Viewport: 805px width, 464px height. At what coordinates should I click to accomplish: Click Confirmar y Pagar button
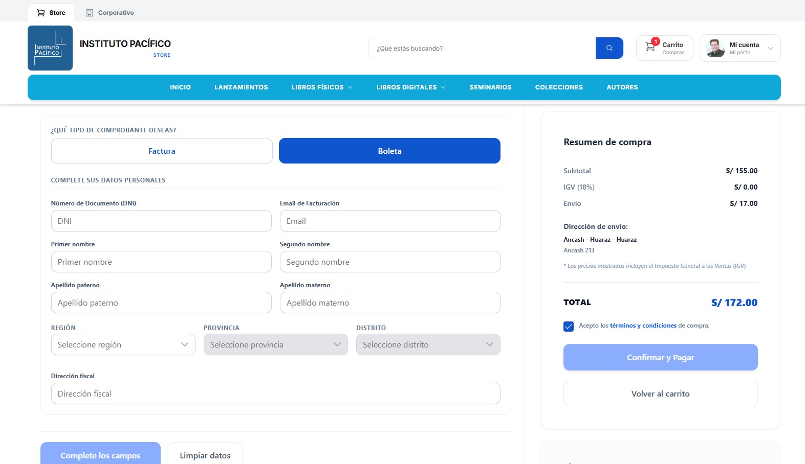660,357
